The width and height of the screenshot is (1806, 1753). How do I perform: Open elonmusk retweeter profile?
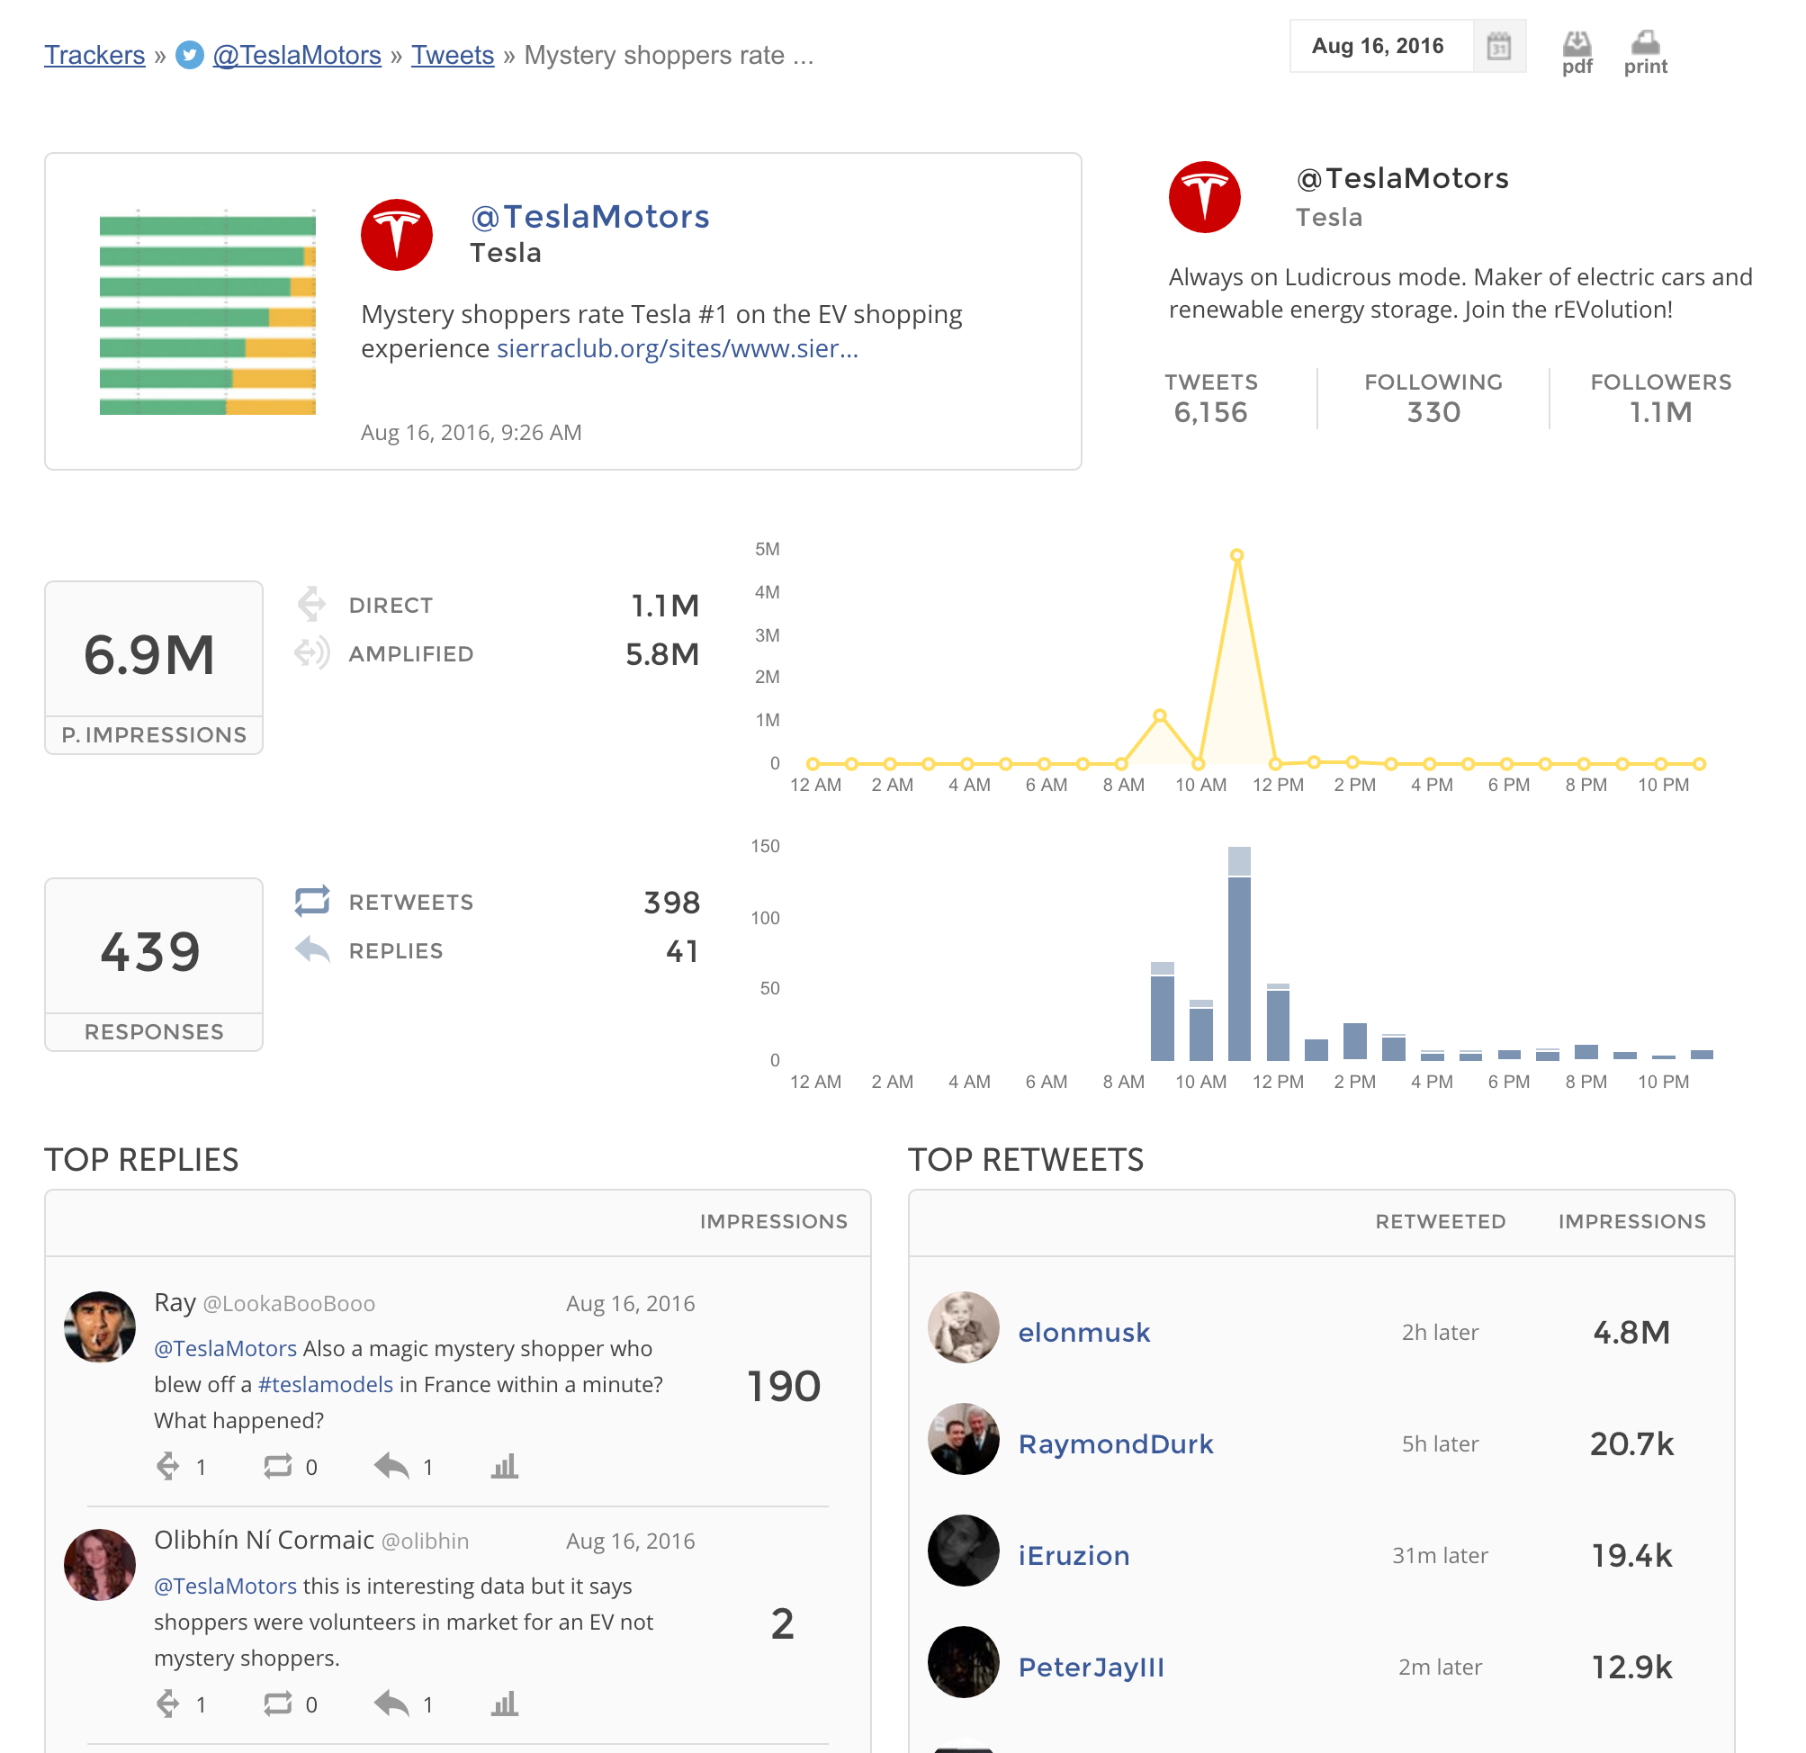(x=1083, y=1333)
